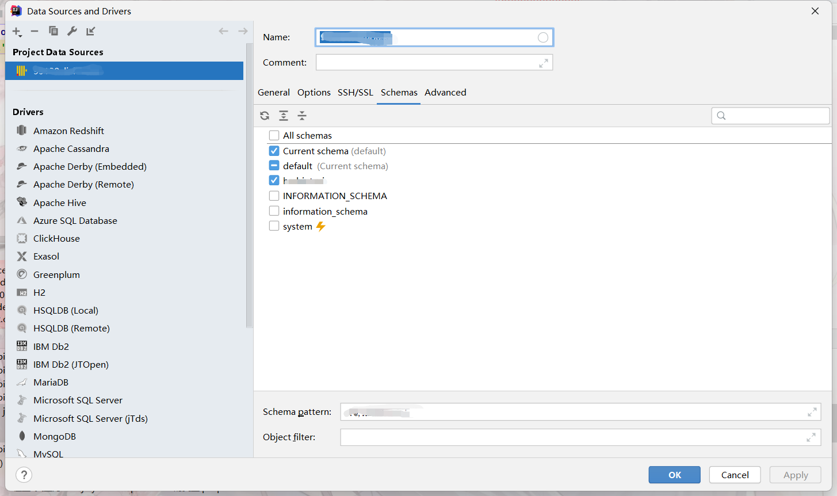837x496 pixels.
Task: Switch to the General tab
Action: click(x=274, y=93)
